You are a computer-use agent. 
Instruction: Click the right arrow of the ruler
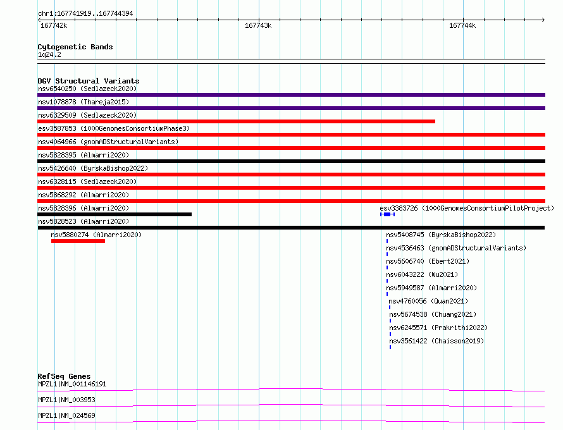(x=543, y=20)
